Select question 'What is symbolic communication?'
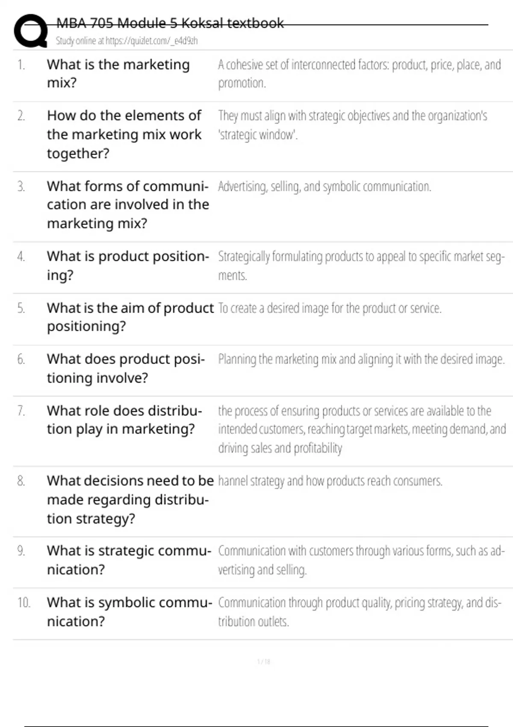 tap(130, 612)
